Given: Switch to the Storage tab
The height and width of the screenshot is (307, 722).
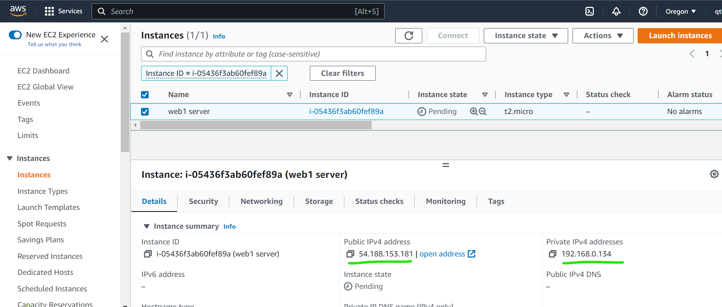Looking at the screenshot, I should pos(319,201).
